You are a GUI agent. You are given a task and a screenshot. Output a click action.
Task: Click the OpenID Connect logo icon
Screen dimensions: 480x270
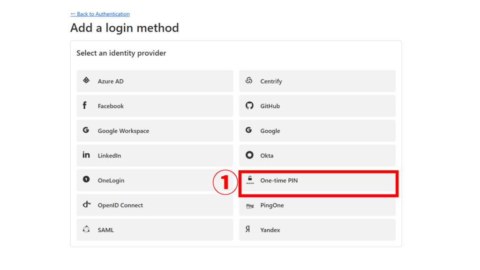pyautogui.click(x=87, y=204)
